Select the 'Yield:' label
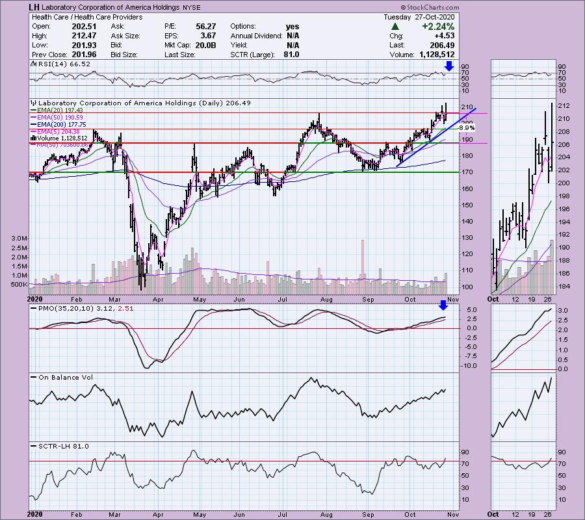This screenshot has height=520, width=585. [239, 45]
